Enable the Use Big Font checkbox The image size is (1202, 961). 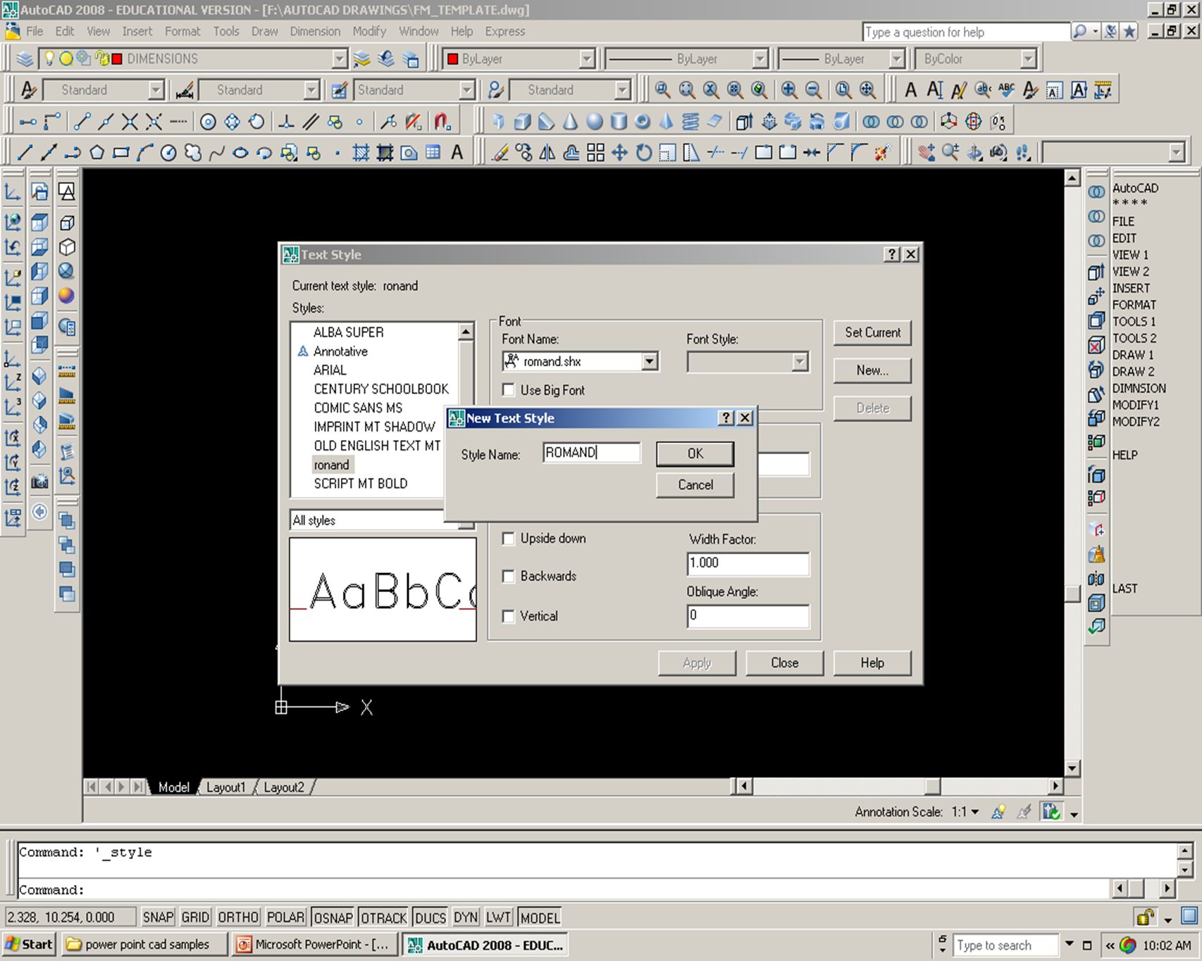click(x=508, y=390)
